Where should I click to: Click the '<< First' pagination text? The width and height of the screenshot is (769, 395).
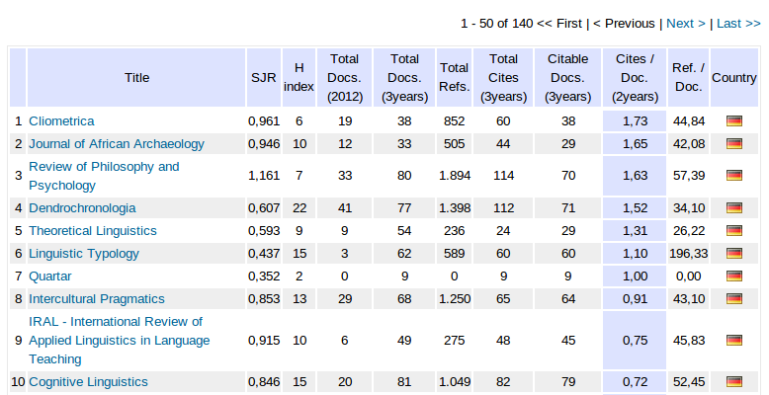point(559,24)
